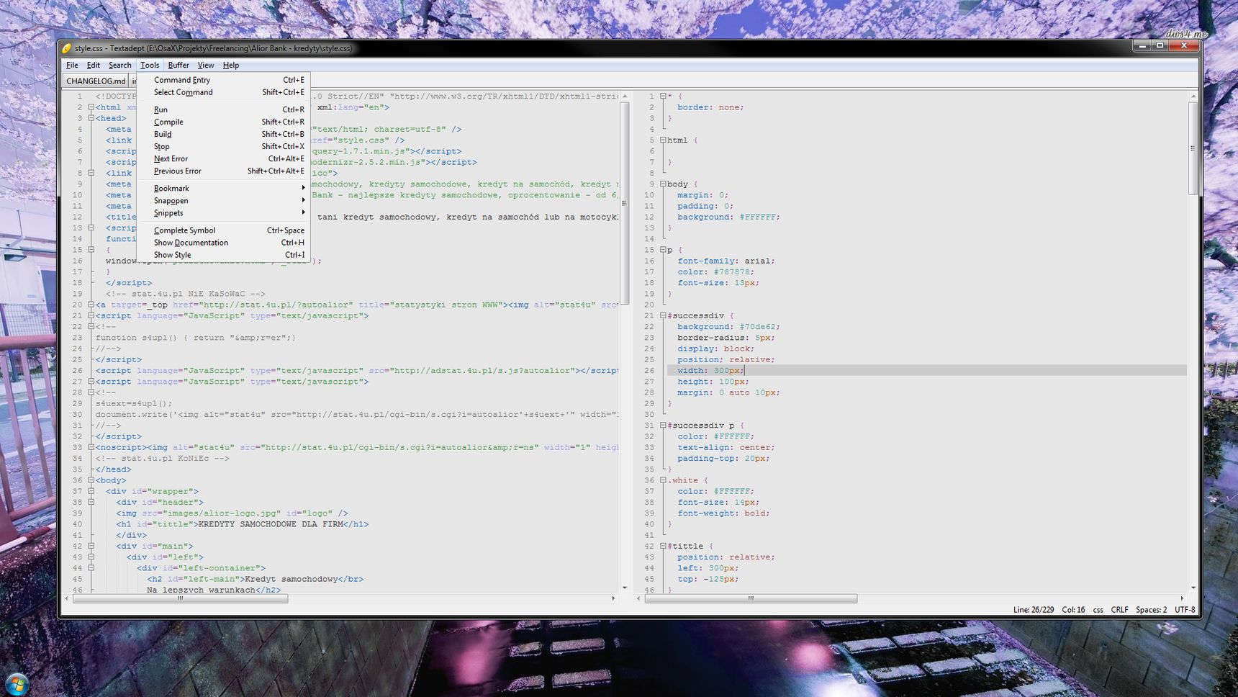Select Compile in the Tools menu

(x=224, y=122)
